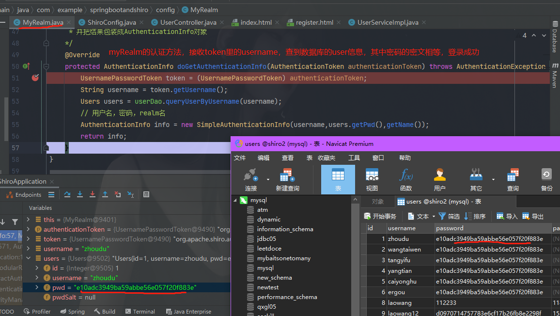The height and width of the screenshot is (316, 560).
Task: Open the 函数 functions view in Navicat
Action: click(x=405, y=179)
